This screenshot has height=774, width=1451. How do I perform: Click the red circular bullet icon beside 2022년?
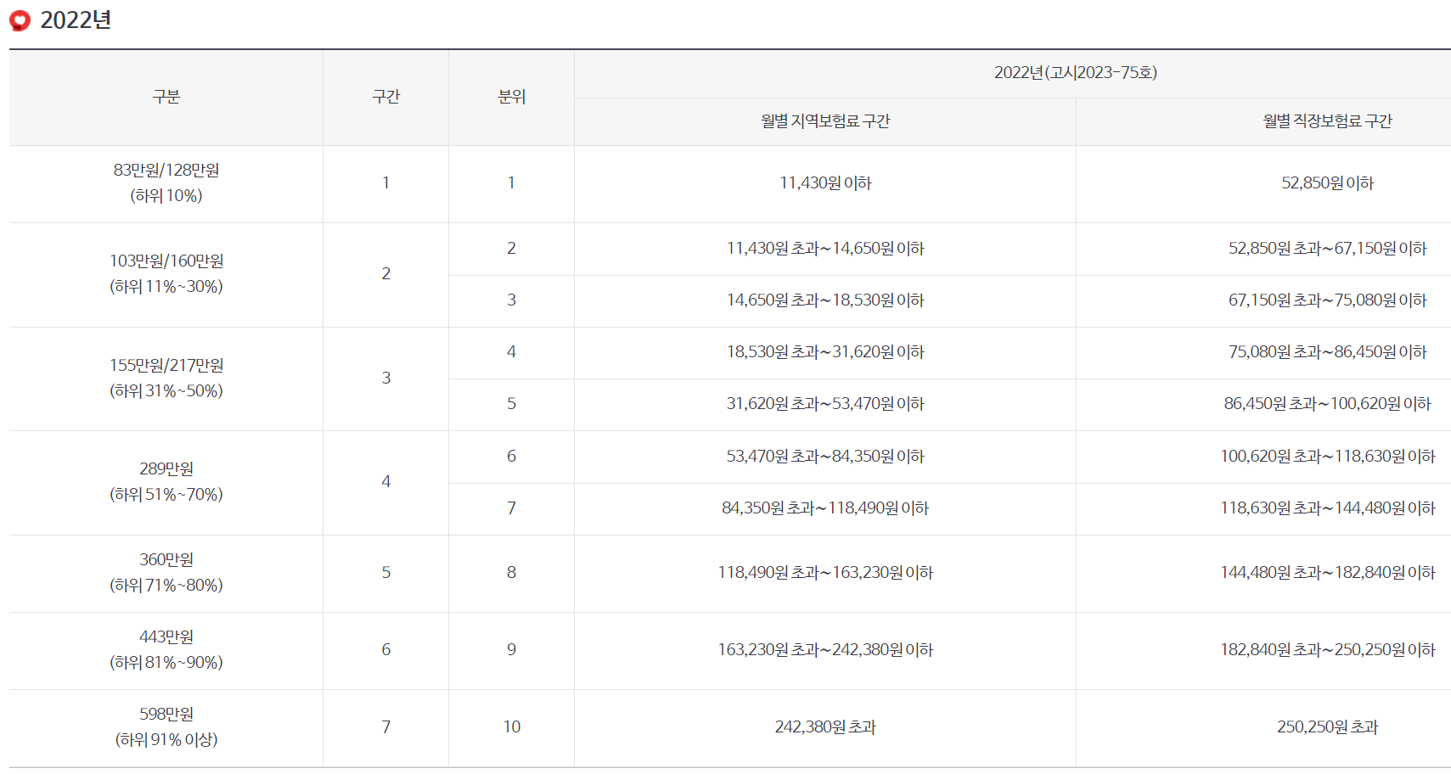click(x=17, y=19)
